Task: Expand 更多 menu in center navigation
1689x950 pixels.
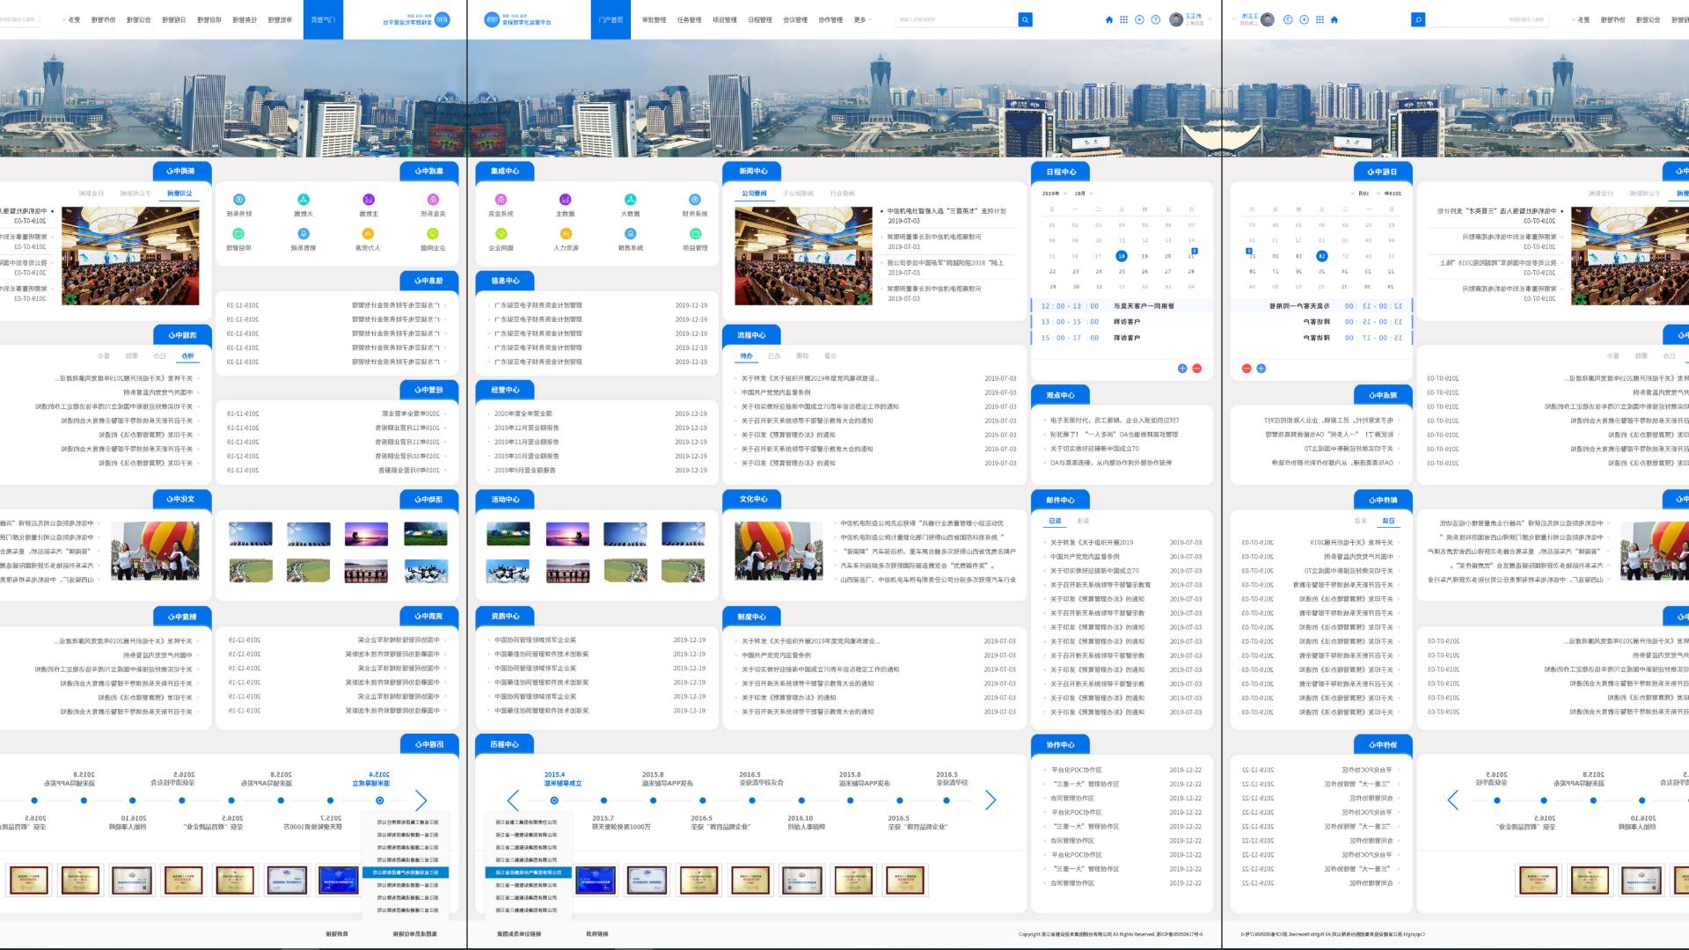Action: pos(862,19)
